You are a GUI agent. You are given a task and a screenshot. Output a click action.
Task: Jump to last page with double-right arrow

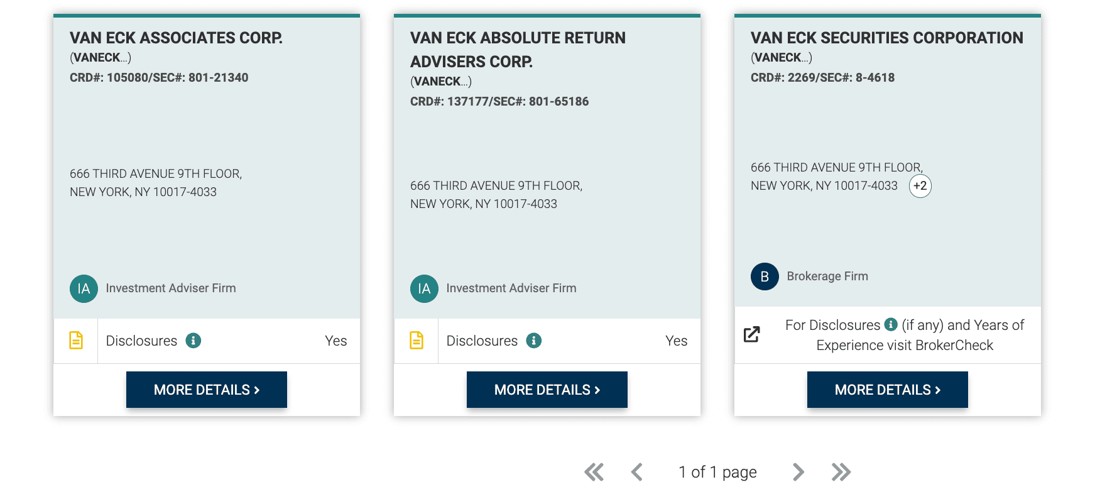pos(841,472)
